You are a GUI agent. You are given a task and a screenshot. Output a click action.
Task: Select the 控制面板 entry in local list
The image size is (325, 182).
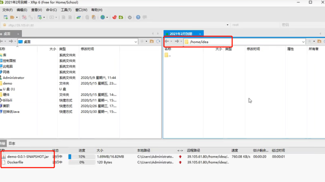[x=9, y=61]
